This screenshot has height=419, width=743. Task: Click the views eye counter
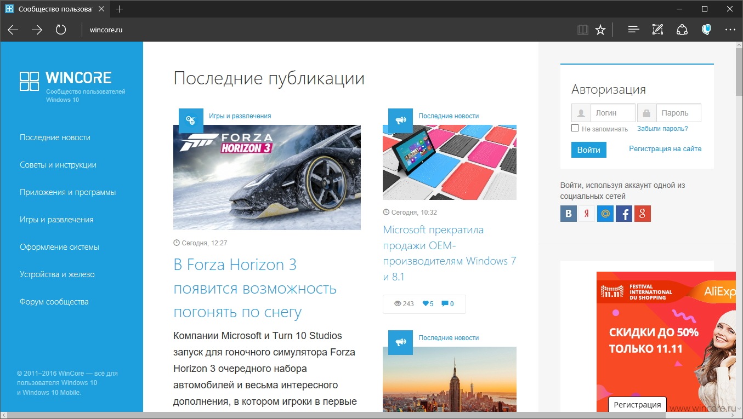tap(404, 303)
